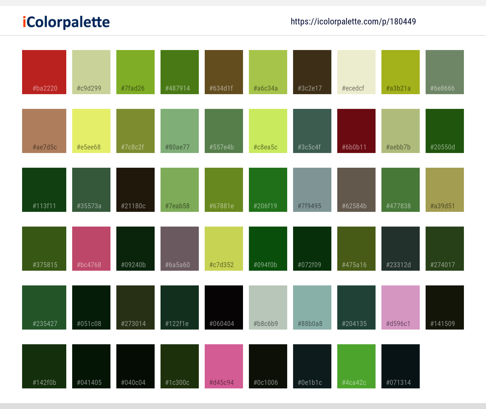
Task: Select the bright green #4ca42c swatch
Action: tap(356, 366)
